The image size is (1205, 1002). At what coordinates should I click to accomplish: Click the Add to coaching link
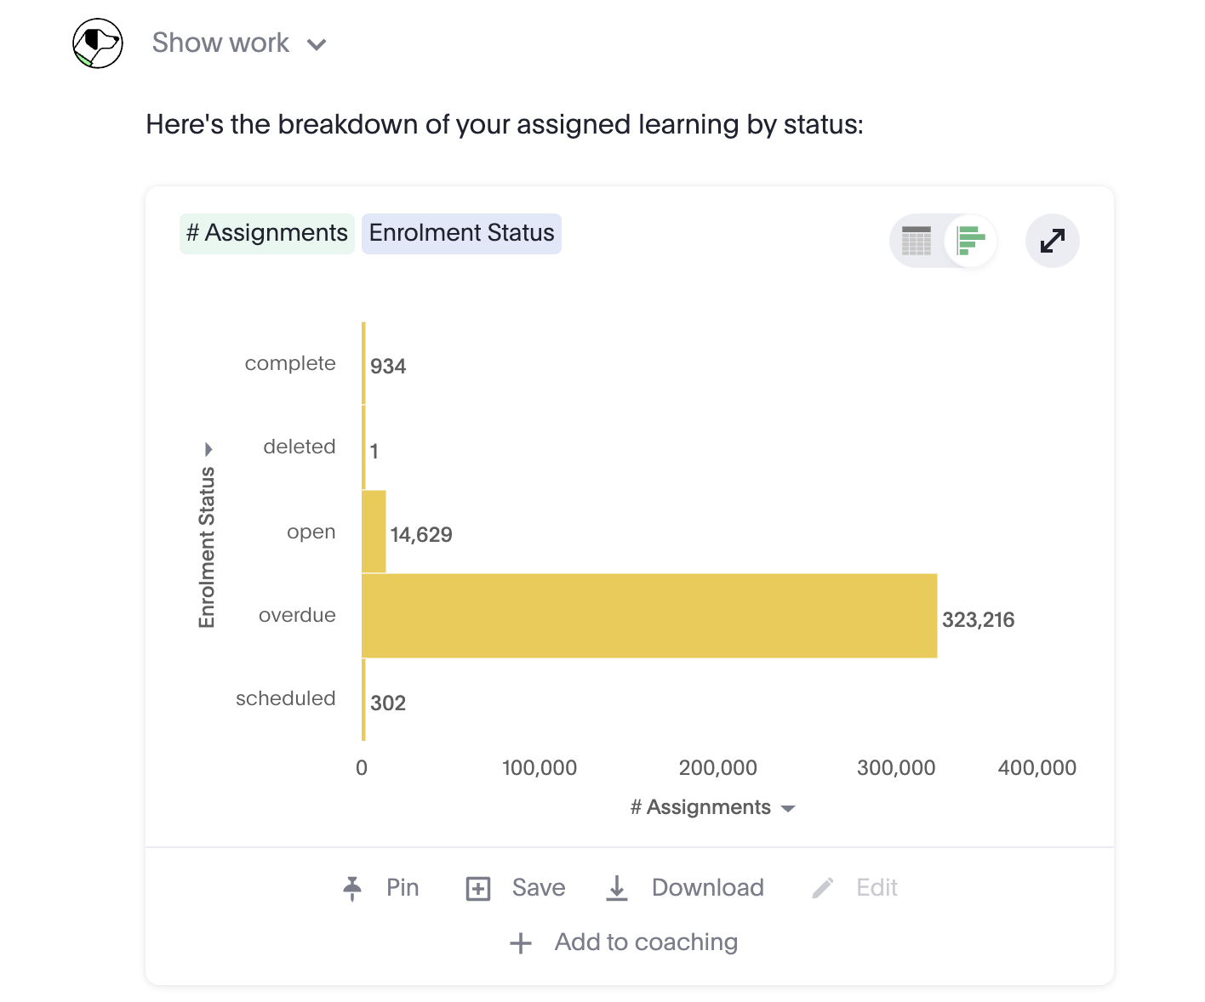pos(646,942)
